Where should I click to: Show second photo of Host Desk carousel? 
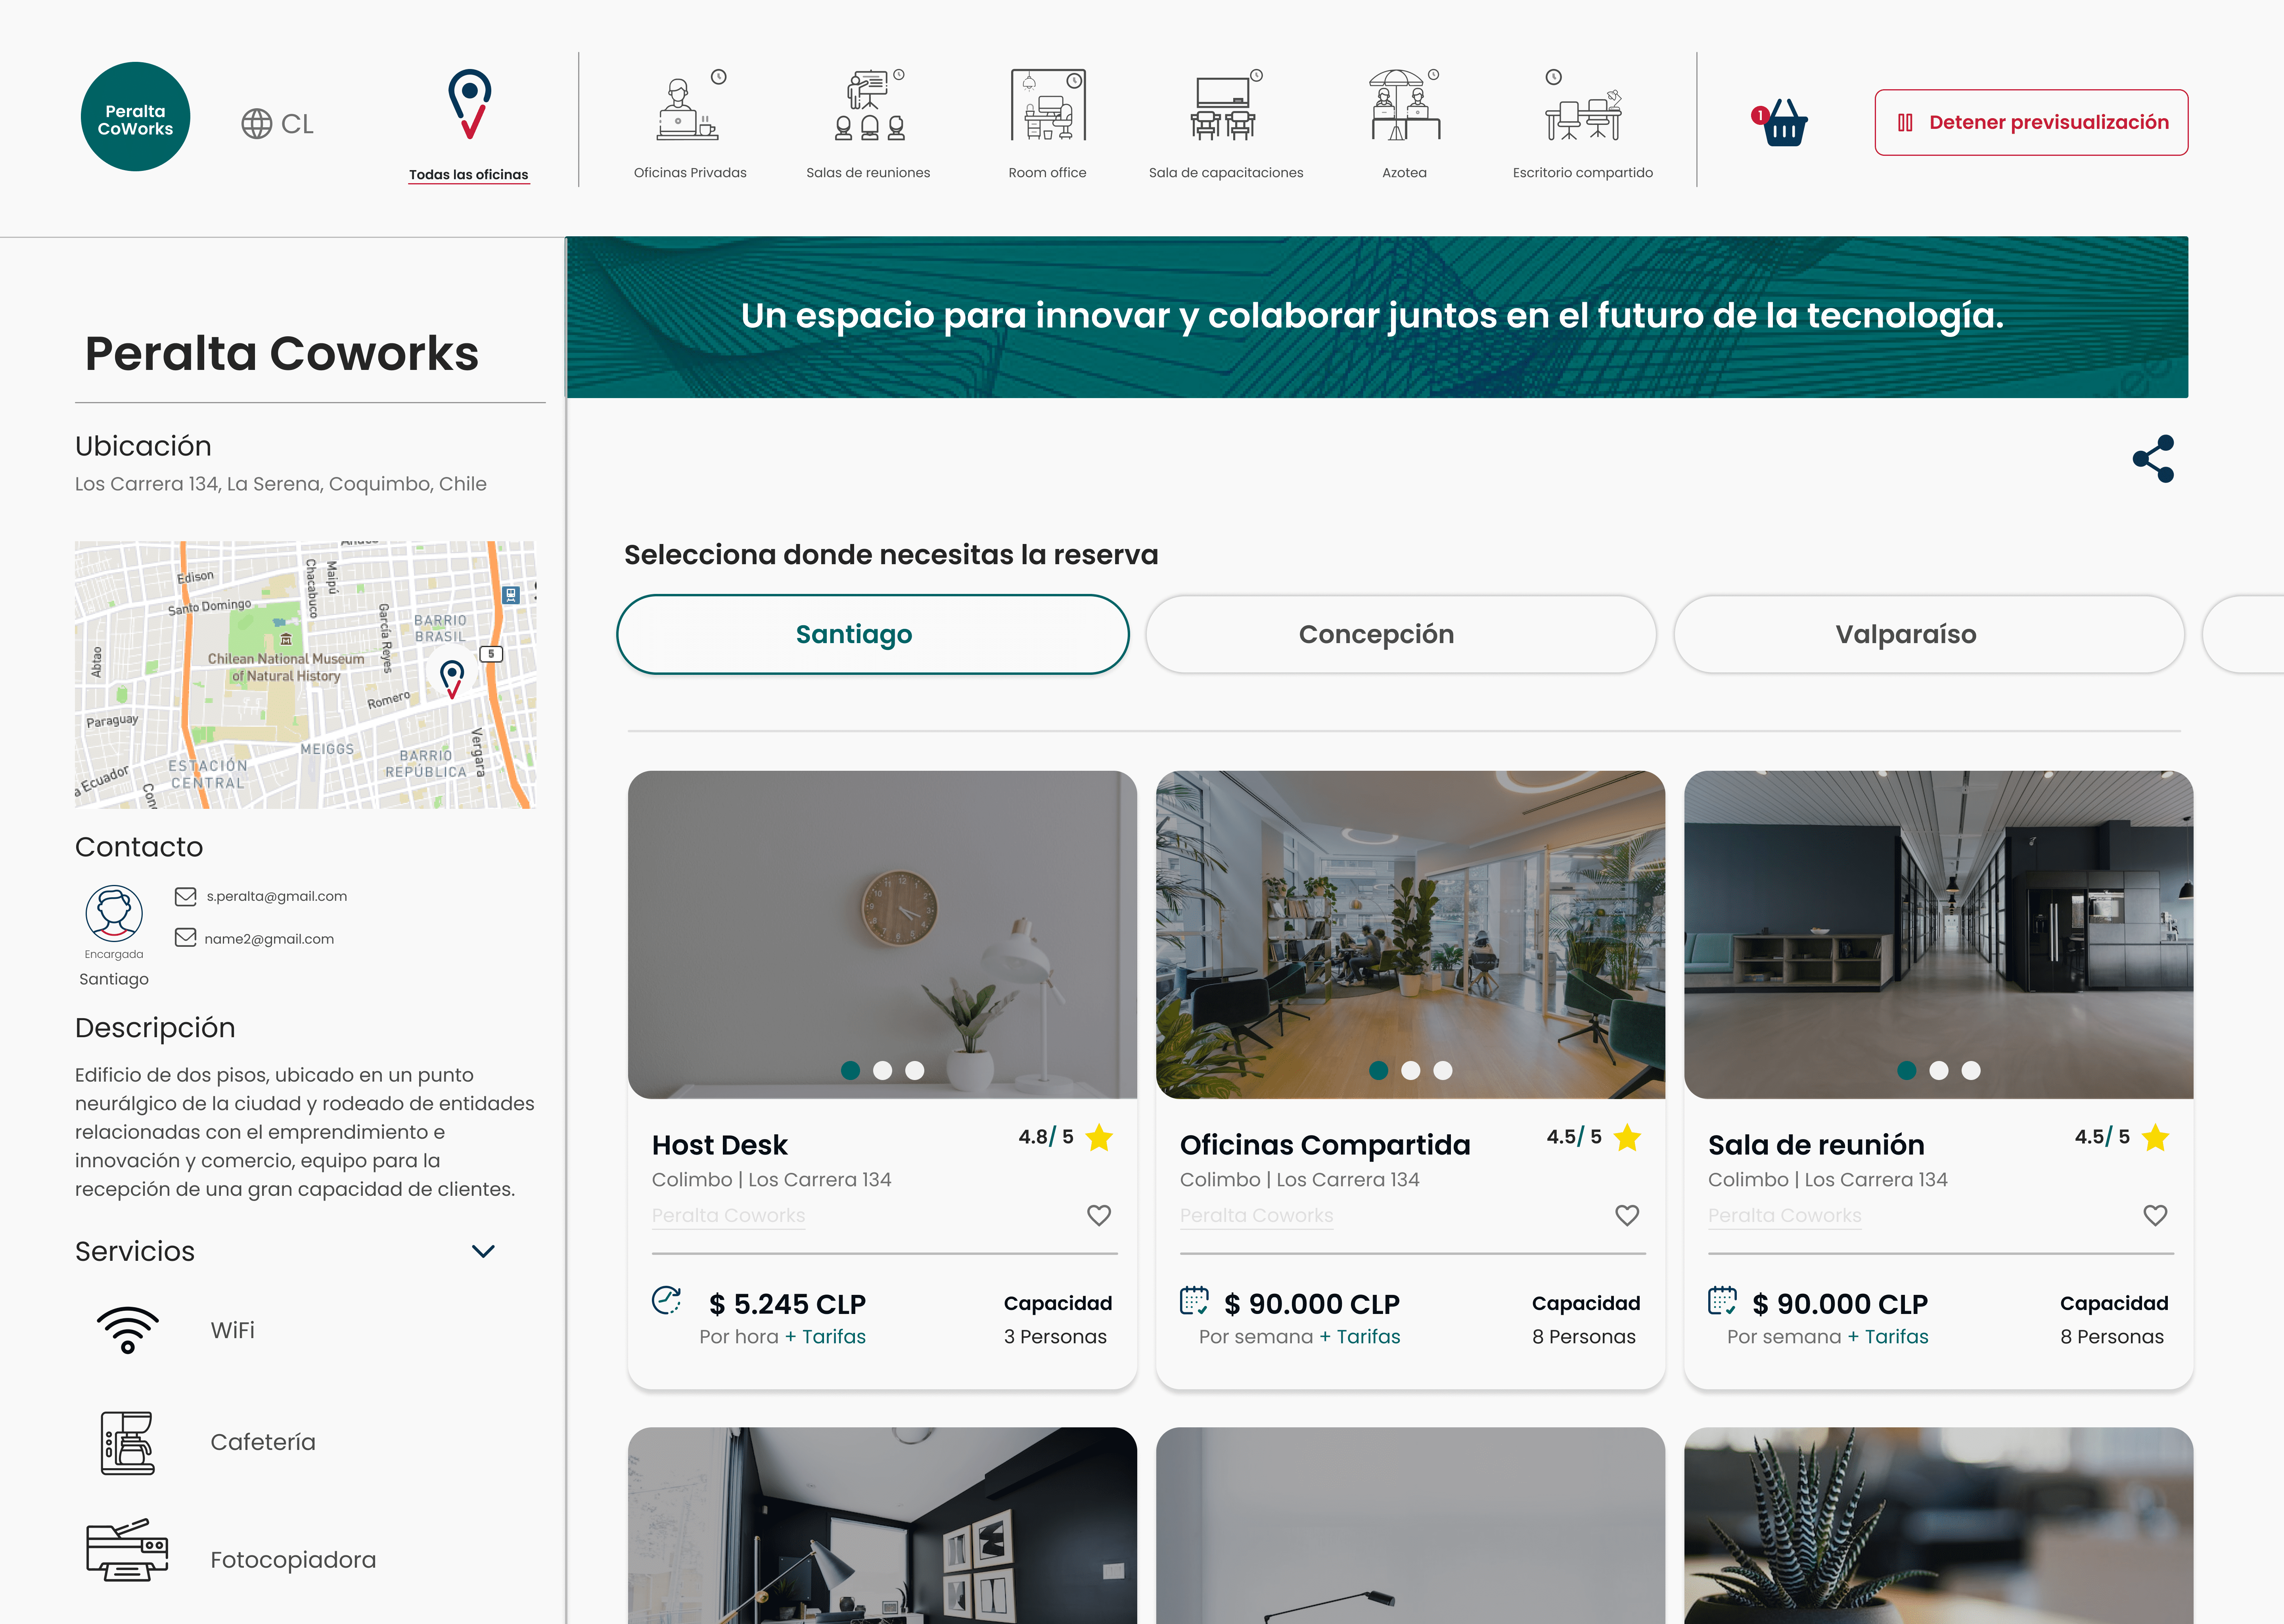882,1070
